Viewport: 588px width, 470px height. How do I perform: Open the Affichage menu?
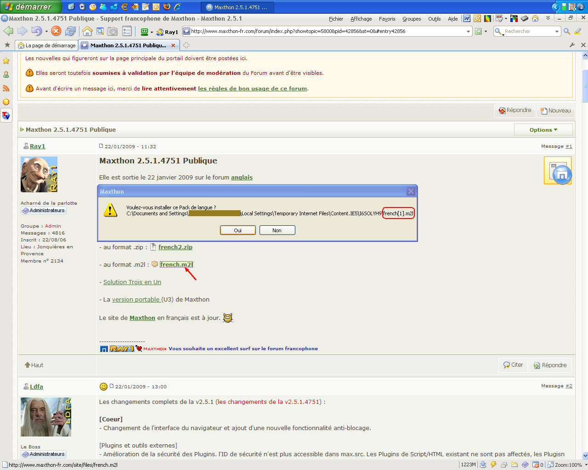pyautogui.click(x=361, y=19)
